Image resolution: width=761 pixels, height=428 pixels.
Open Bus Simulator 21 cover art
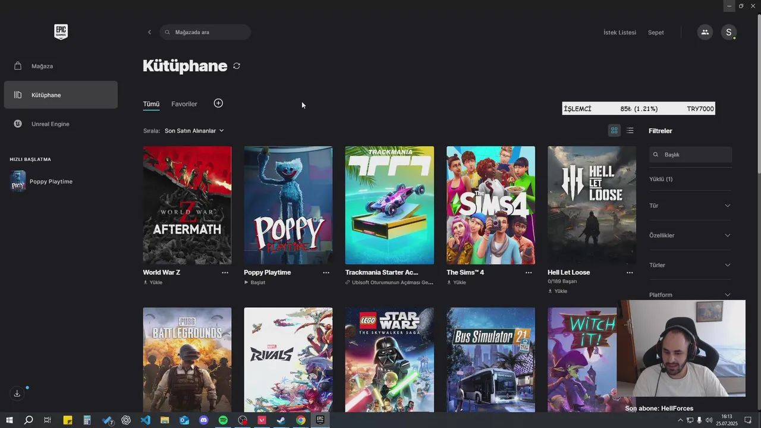(x=490, y=360)
